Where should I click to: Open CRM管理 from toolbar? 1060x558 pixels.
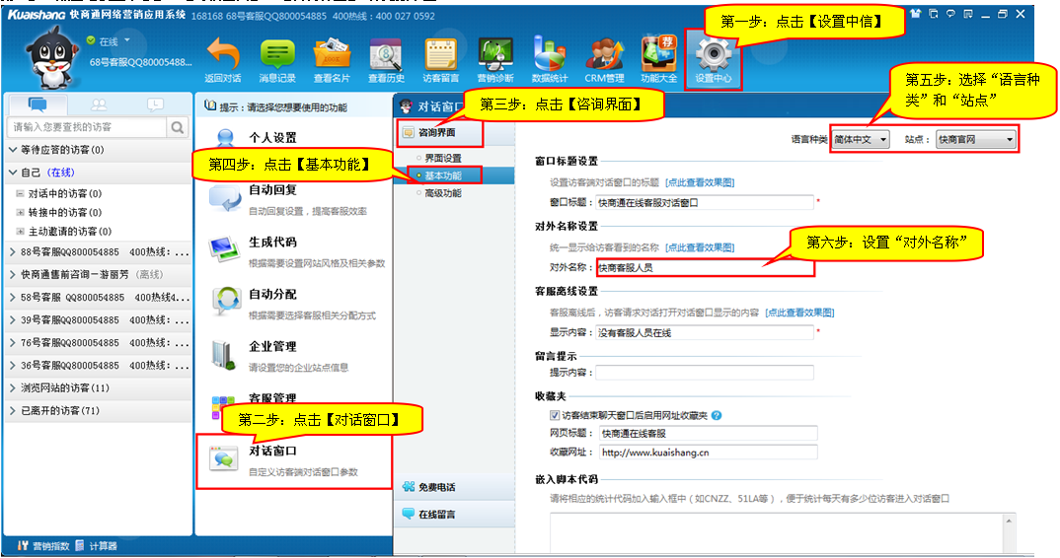coord(604,55)
